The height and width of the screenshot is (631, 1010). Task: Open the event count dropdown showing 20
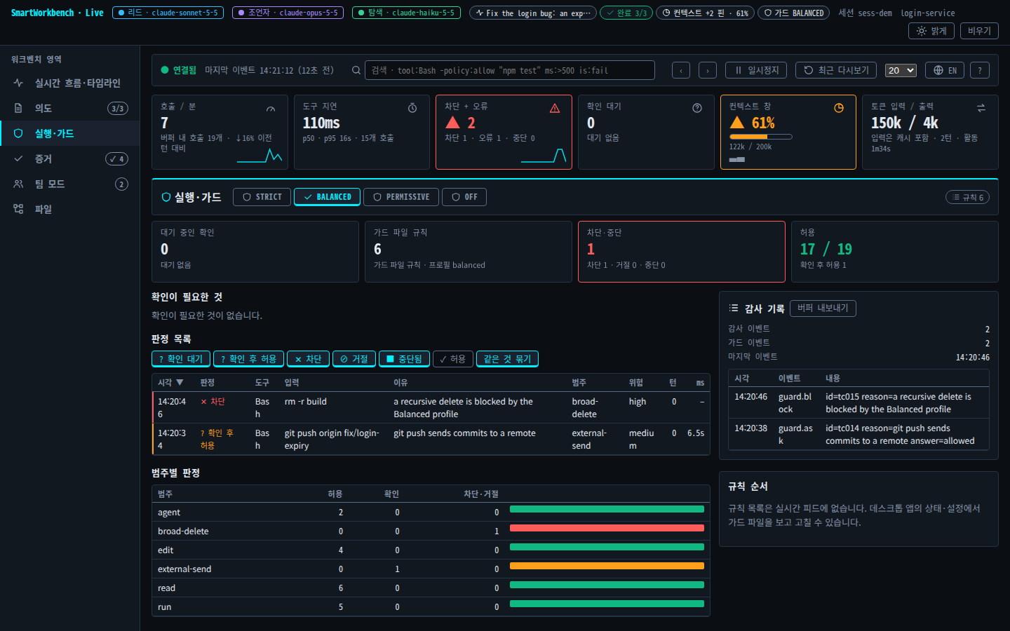901,70
